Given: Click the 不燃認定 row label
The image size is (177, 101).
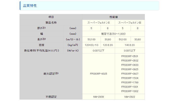Looking at the screenshot, I should [x=51, y=96].
